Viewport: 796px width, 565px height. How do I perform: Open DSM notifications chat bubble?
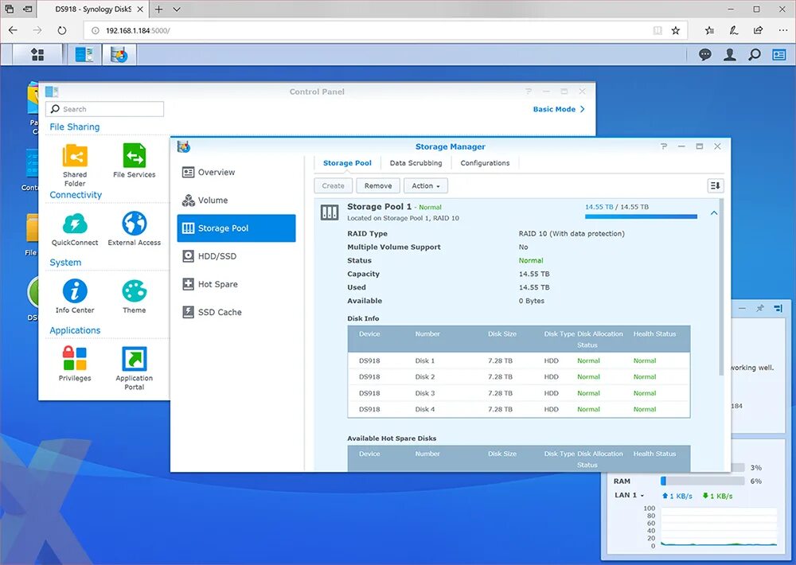704,54
